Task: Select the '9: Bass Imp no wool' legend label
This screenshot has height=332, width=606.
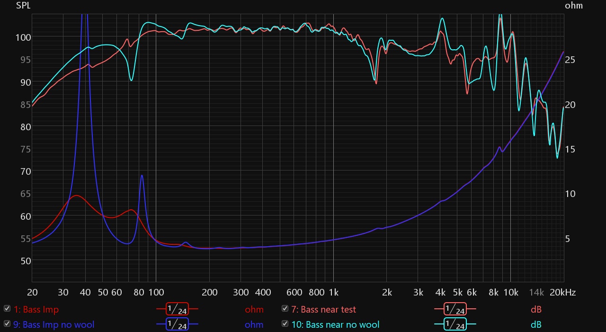Action: click(x=54, y=324)
